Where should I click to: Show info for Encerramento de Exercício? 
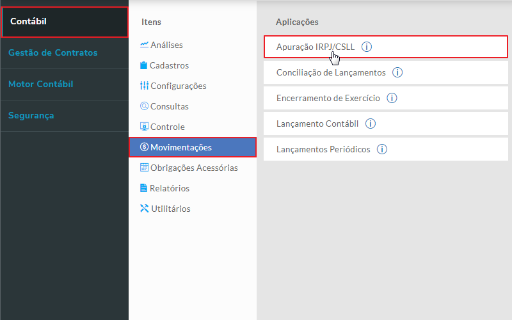pyautogui.click(x=392, y=98)
